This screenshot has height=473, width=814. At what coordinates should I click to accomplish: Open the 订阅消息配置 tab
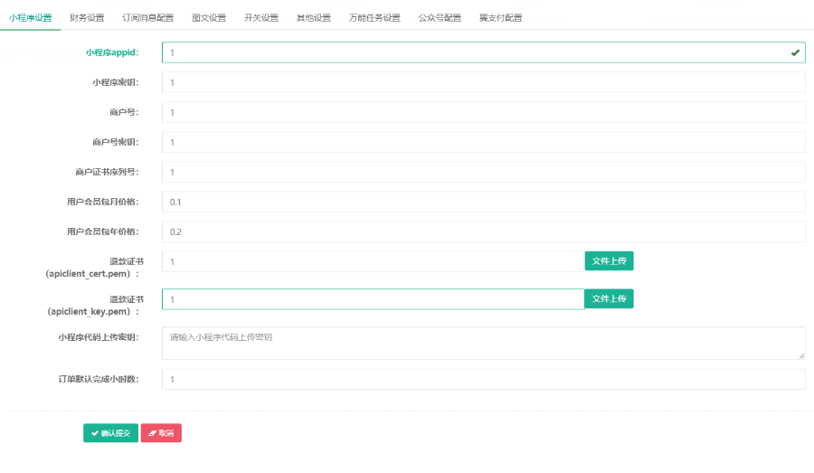click(x=147, y=18)
